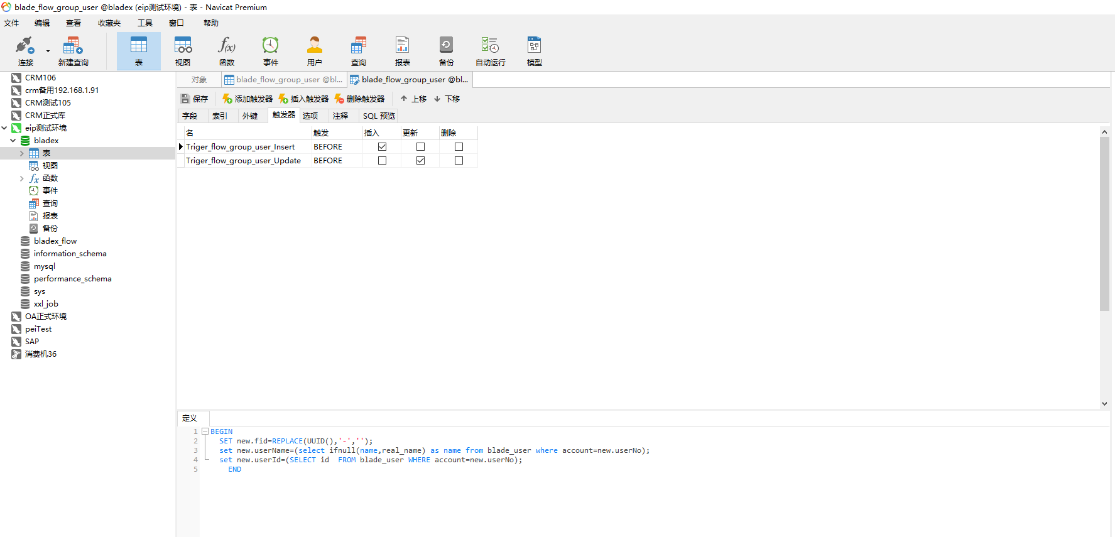1115x537 pixels.
Task: Click Insert Trigger button
Action: coord(303,99)
